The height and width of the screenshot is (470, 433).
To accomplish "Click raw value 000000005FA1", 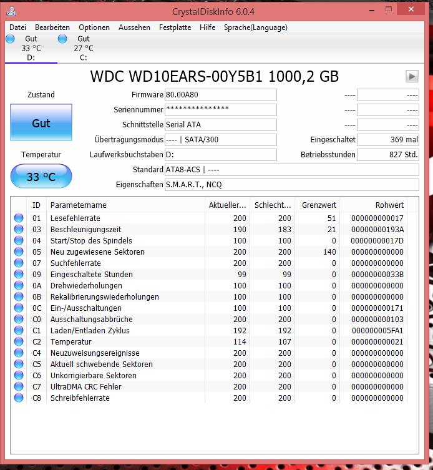I will coord(377,331).
